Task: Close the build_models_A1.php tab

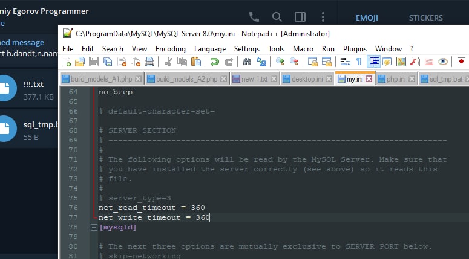Action: point(138,79)
